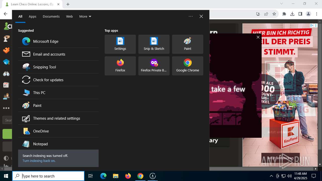Click Turn indexing back on link
The height and width of the screenshot is (181, 322).
(x=39, y=161)
